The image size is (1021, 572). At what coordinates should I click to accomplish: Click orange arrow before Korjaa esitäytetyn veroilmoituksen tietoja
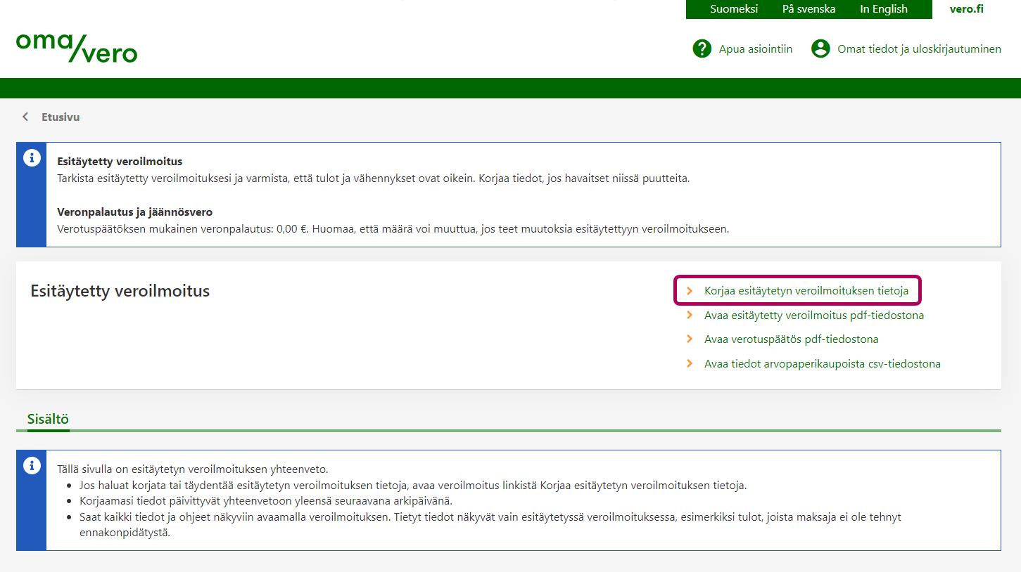coord(690,291)
